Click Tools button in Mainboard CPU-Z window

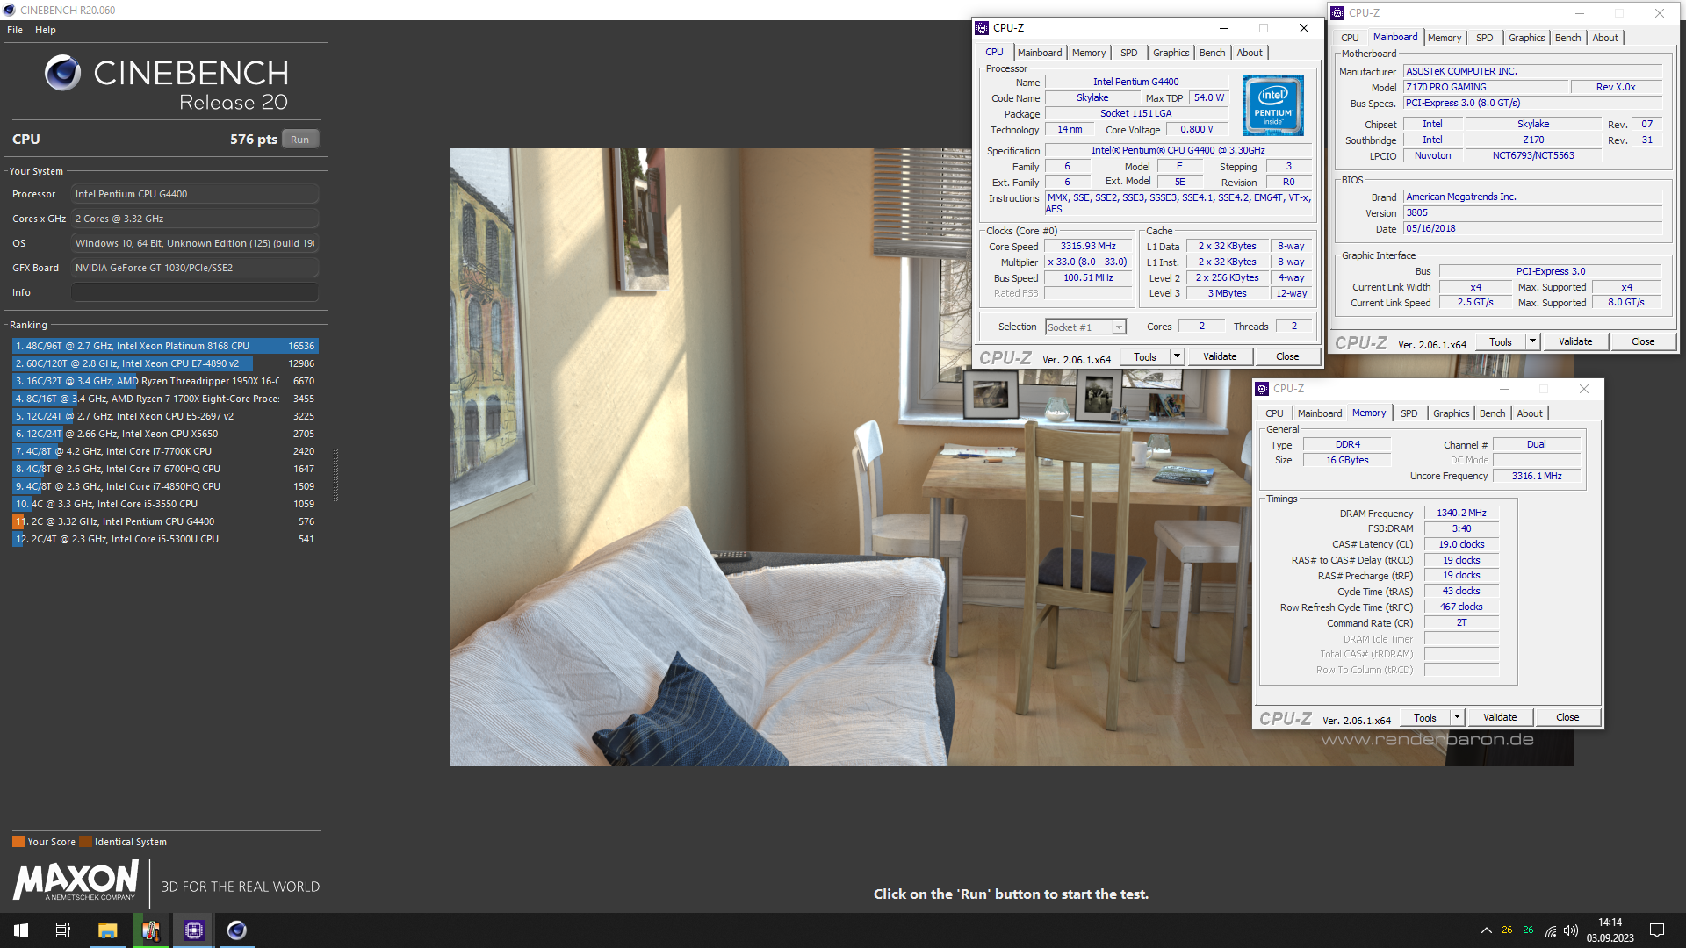[1501, 341]
